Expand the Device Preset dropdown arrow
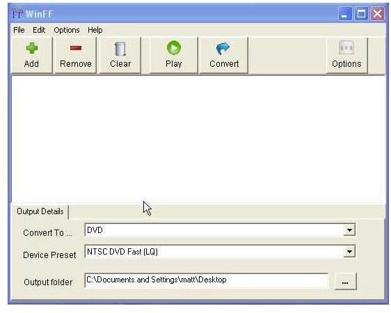391x313 pixels. pyautogui.click(x=349, y=252)
